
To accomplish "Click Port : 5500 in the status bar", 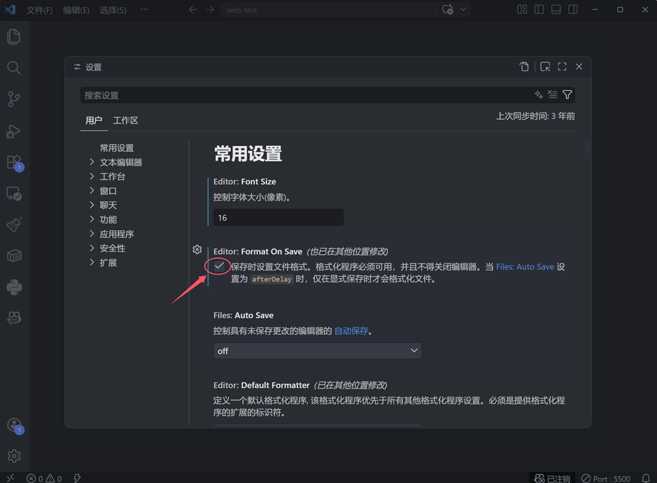I will 606,478.
